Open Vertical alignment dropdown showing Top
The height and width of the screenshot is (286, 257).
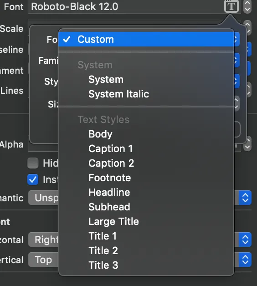[140, 260]
